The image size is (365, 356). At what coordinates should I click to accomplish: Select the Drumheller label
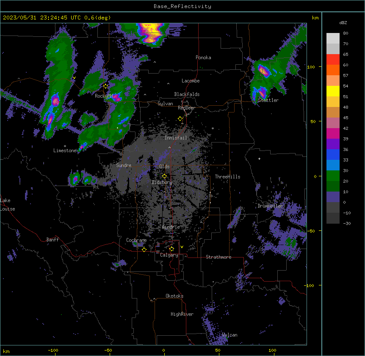click(x=270, y=206)
